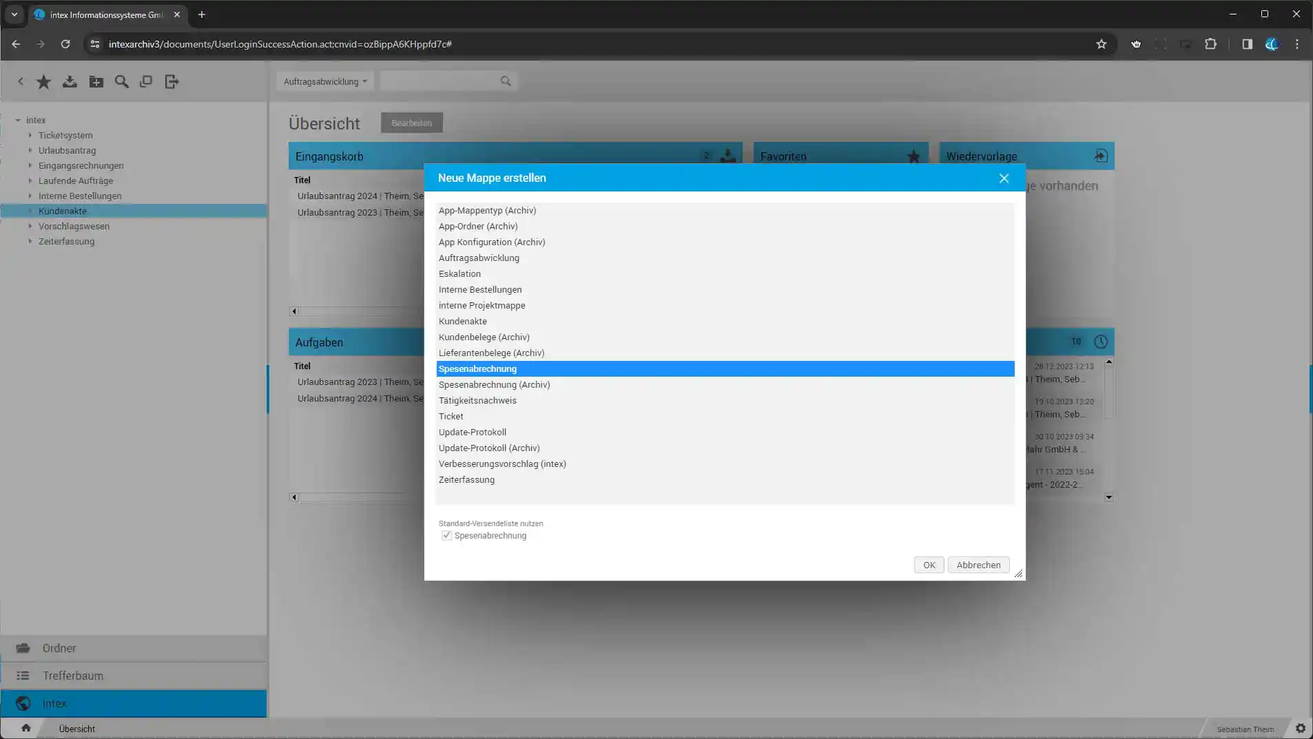Viewport: 1313px width, 739px height.
Task: Click the home icon at bottom left
Action: pyautogui.click(x=26, y=728)
